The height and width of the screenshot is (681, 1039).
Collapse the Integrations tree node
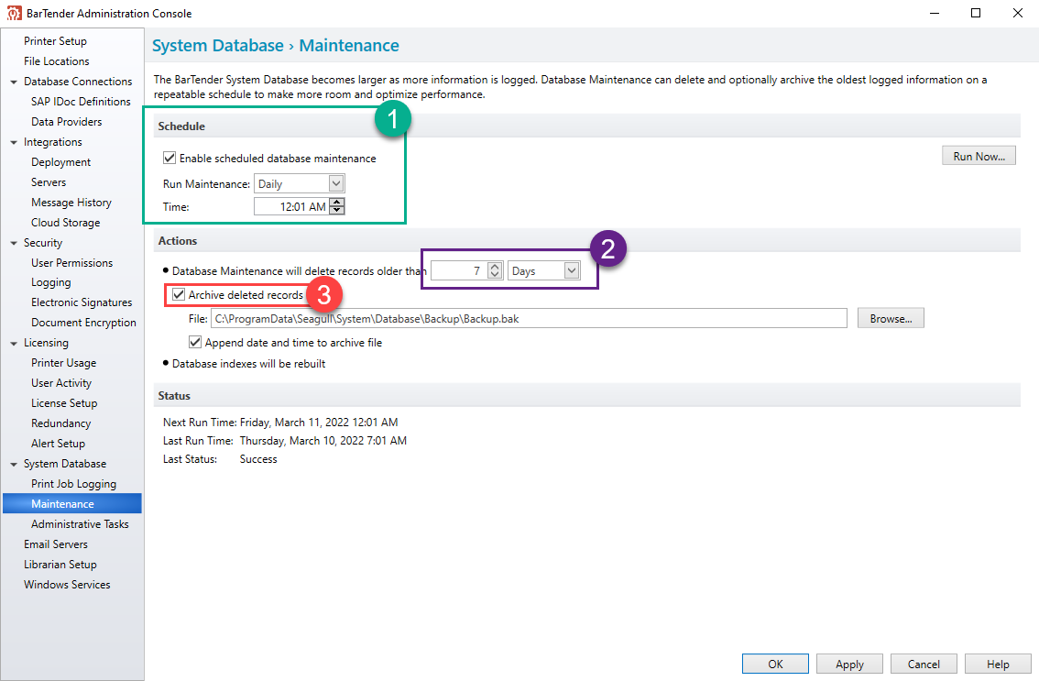(13, 142)
